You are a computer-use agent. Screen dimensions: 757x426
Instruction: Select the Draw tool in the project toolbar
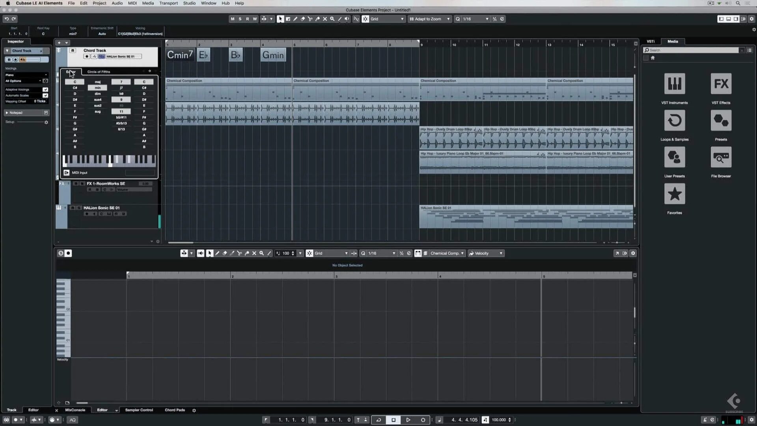[296, 19]
